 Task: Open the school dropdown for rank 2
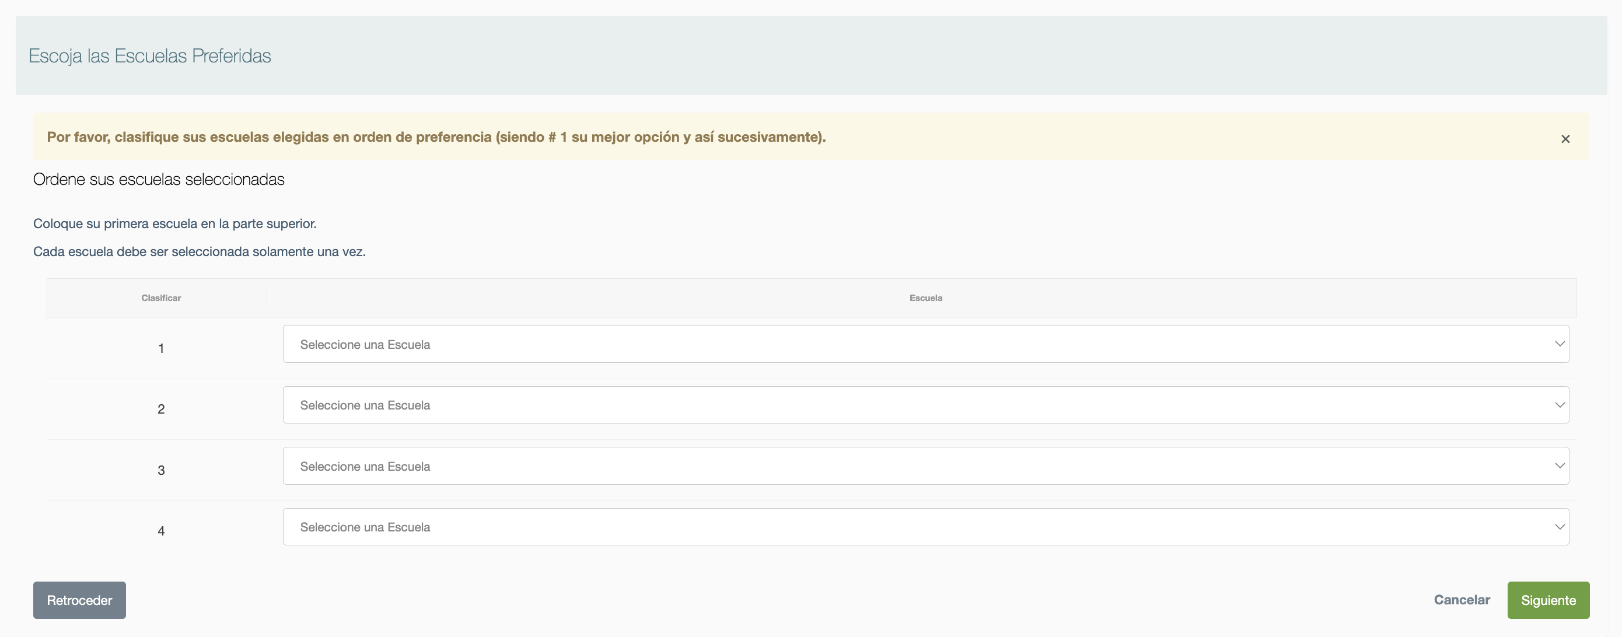click(925, 405)
